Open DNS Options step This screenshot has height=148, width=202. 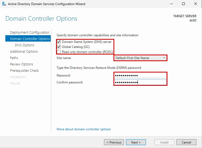click(x=24, y=45)
